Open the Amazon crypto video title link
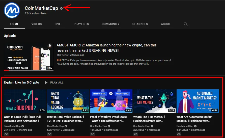Screen dimensions: 225x138 click(x=106, y=48)
